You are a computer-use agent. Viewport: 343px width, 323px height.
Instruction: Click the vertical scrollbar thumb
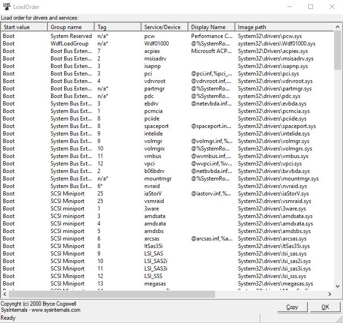(x=337, y=50)
